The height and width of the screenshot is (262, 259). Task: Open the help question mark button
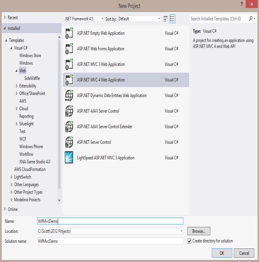[x=241, y=4]
